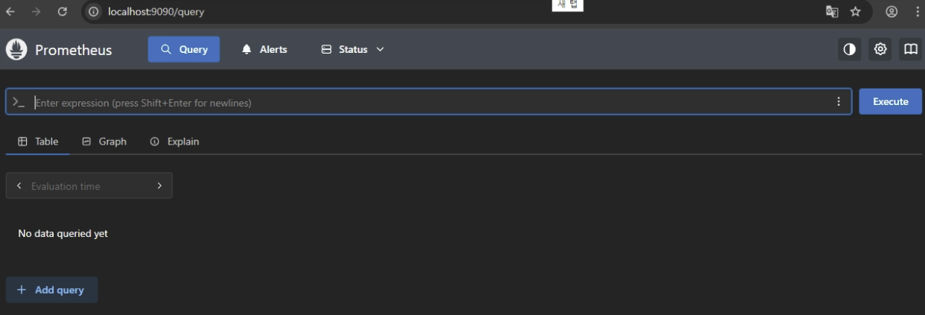Reload the page in browser
Image resolution: width=925 pixels, height=315 pixels.
(x=63, y=12)
